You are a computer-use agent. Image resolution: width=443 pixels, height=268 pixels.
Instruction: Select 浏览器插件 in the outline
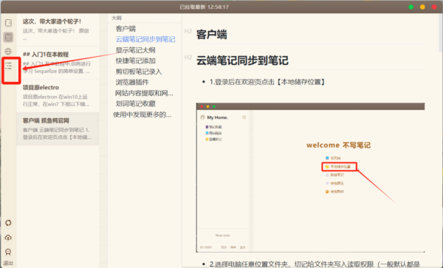132,82
